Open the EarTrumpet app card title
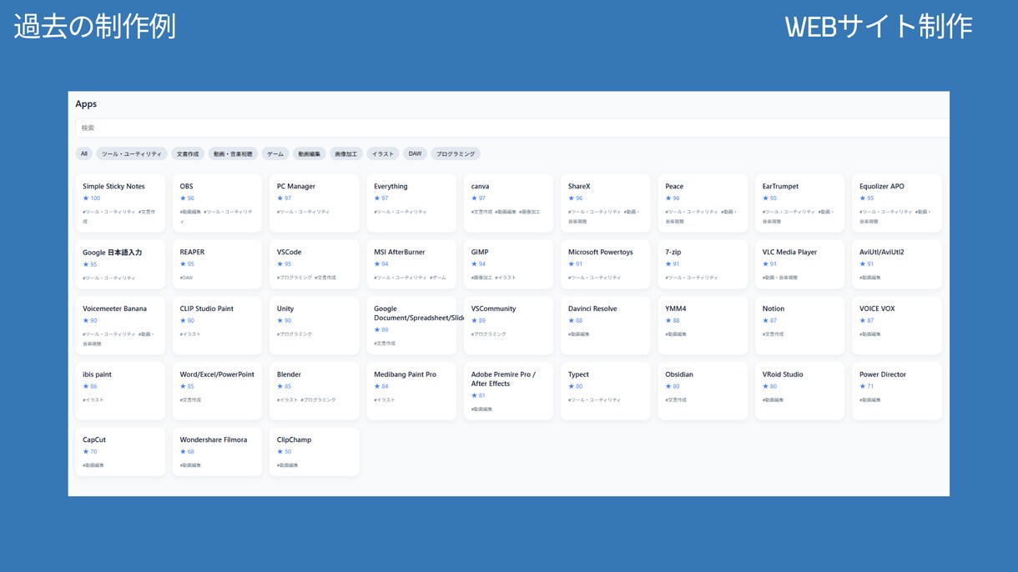The width and height of the screenshot is (1018, 572). 780,187
